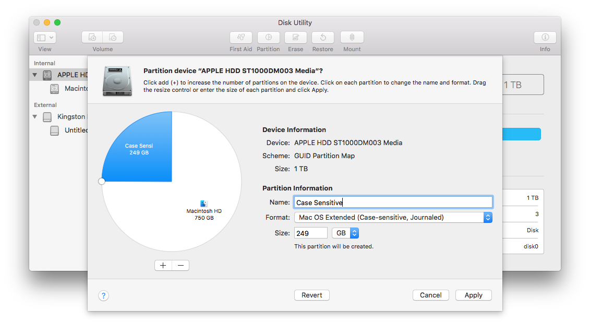Click the 'GUID Partition Map' scheme value
The height and width of the screenshot is (322, 590).
click(x=324, y=156)
